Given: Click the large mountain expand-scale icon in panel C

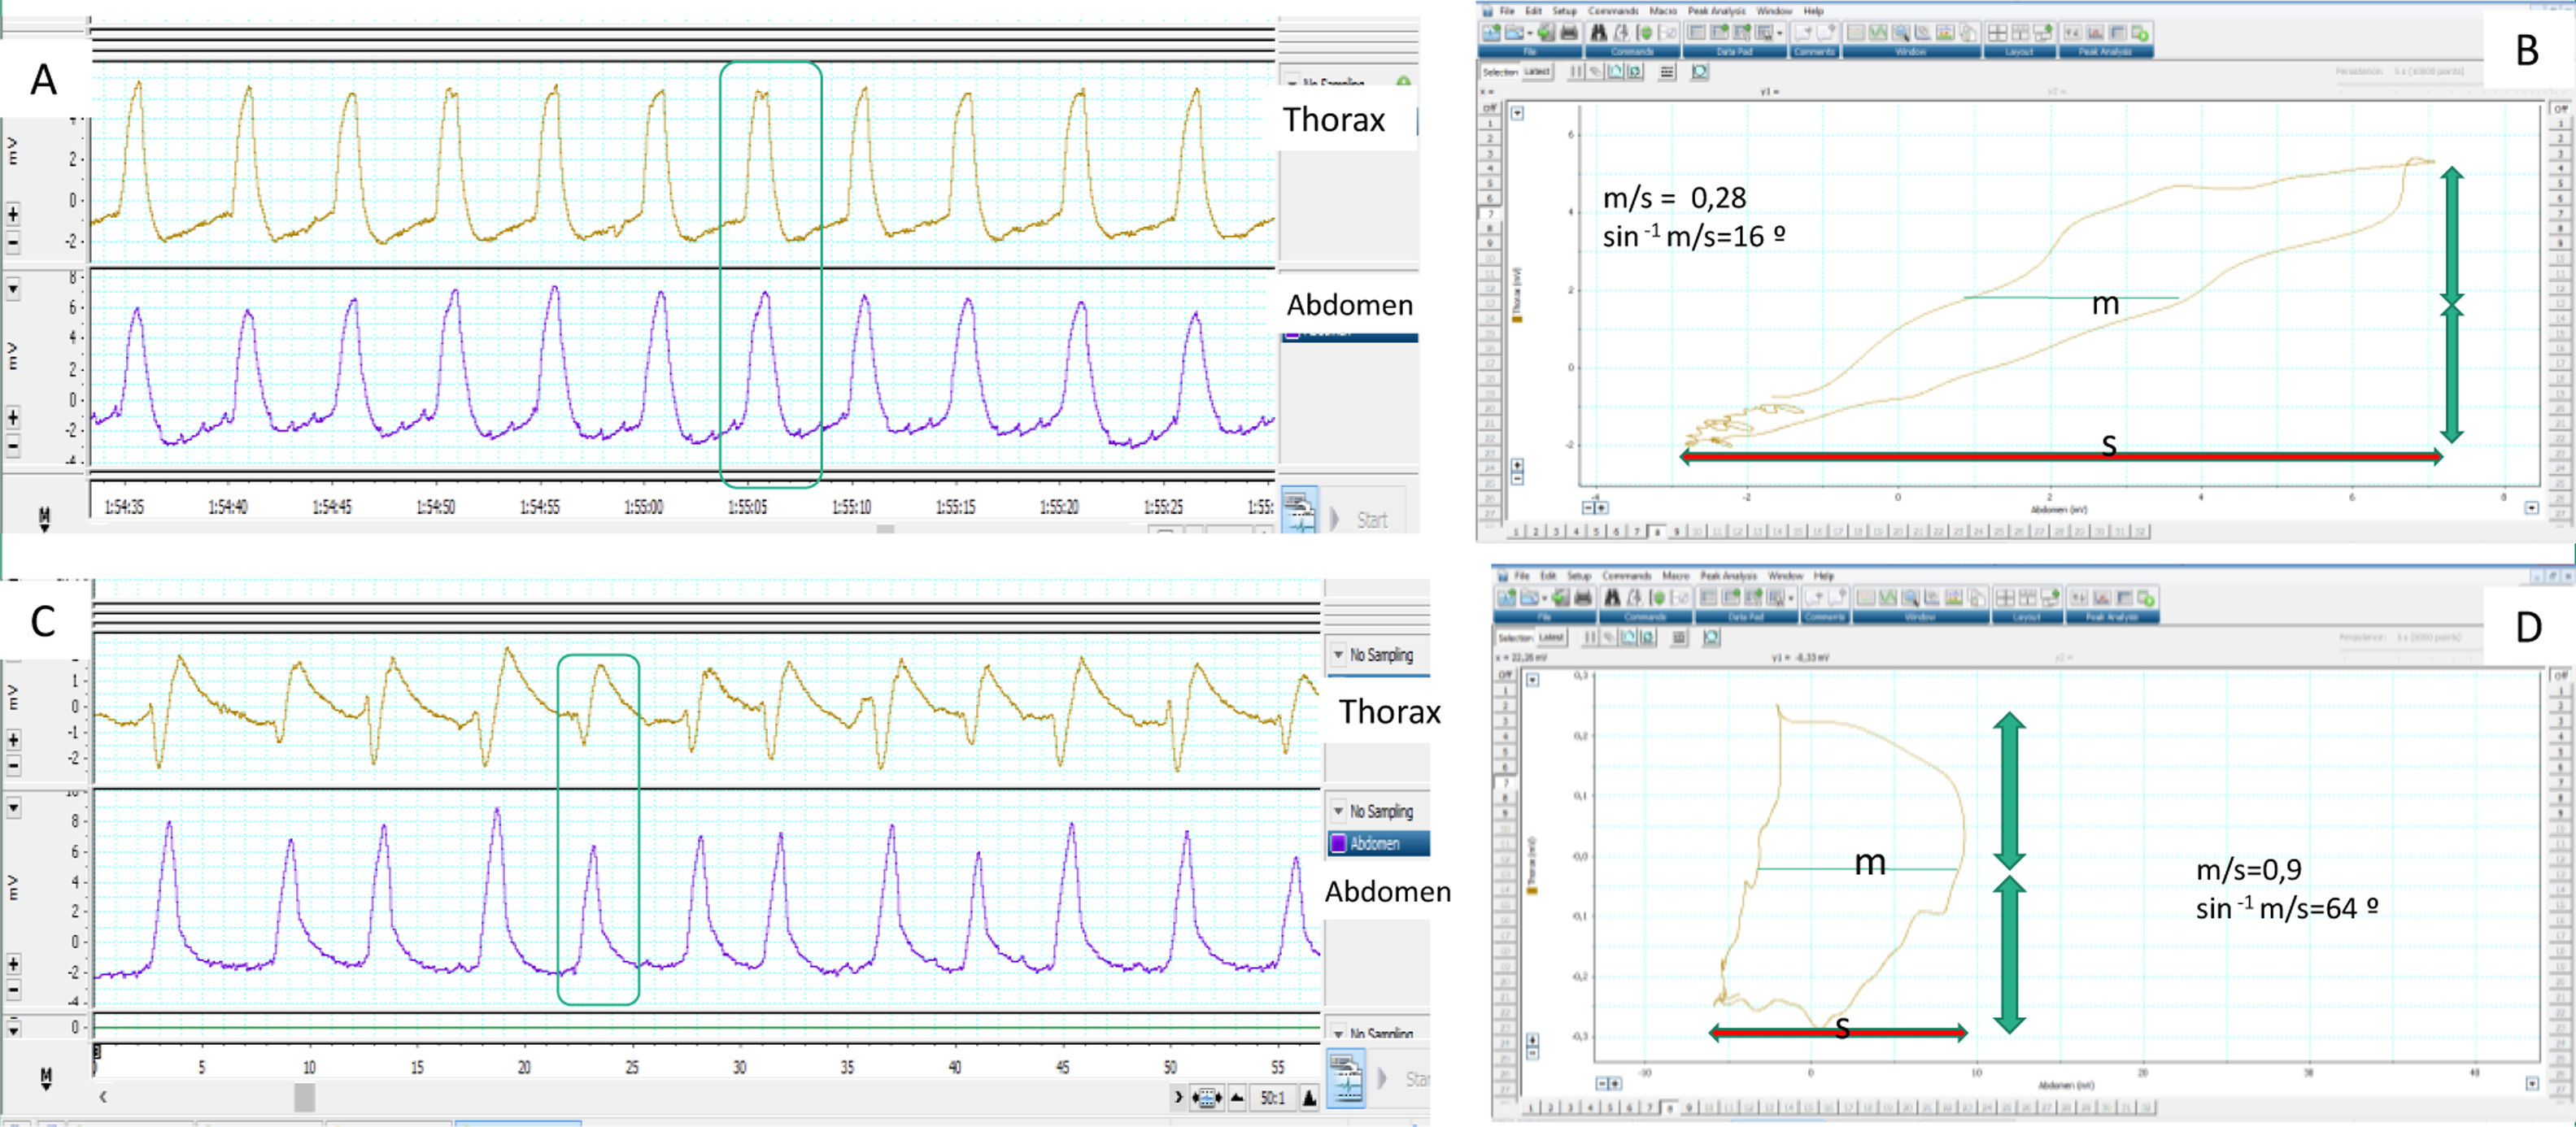Looking at the screenshot, I should coord(1309,1098).
